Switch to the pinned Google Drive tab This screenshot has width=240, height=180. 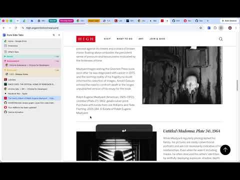[24, 21]
